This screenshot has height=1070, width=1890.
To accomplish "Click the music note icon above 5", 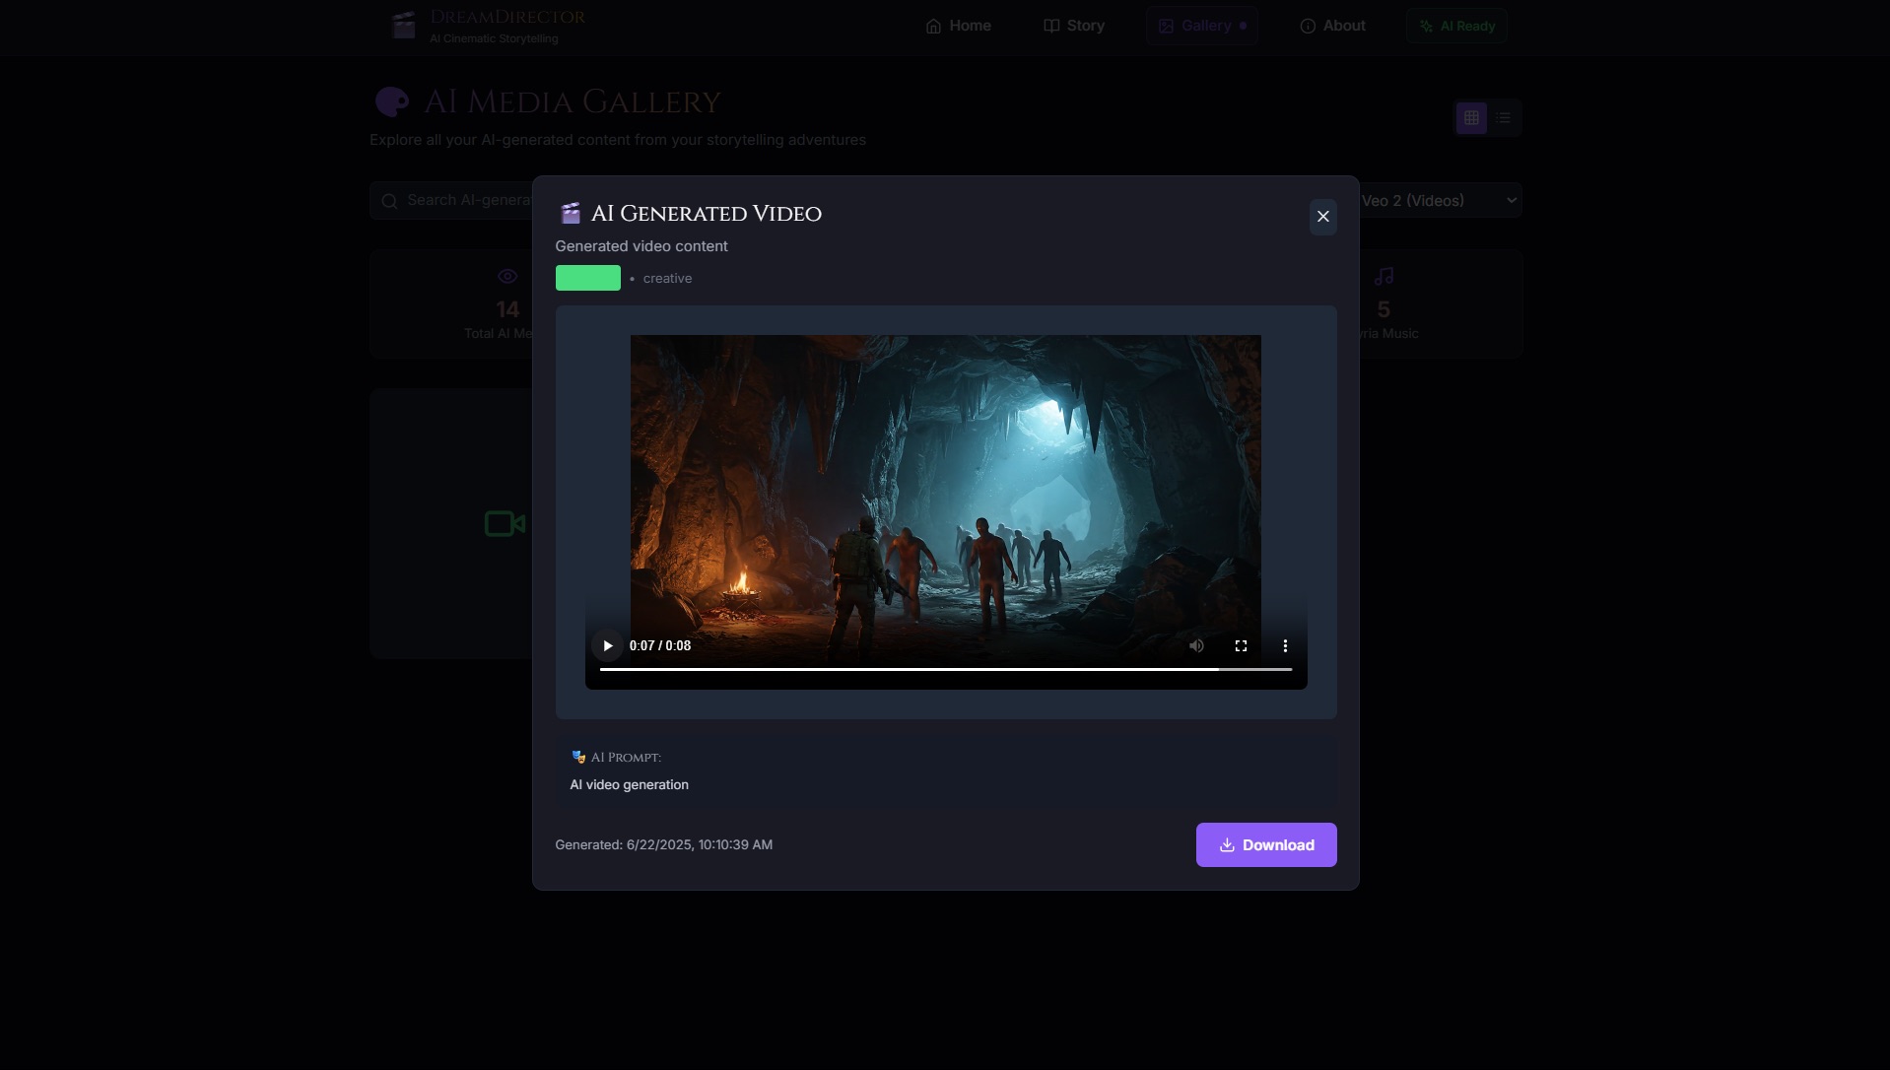I will [x=1384, y=277].
